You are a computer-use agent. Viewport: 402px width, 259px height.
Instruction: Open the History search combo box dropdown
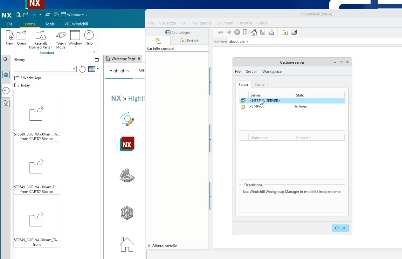coord(74,69)
